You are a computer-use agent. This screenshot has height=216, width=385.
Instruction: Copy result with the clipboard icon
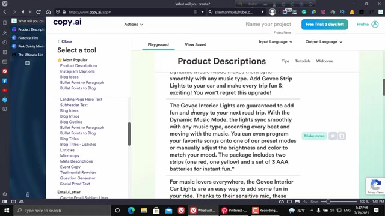(x=342, y=136)
